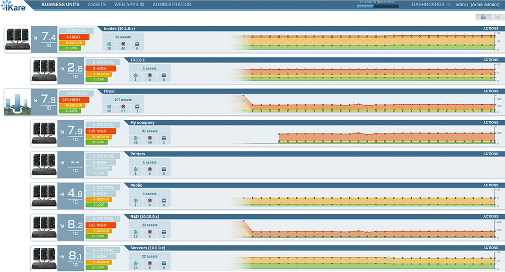
Task: Click the 145 HIGH badge in My company
Action: pyautogui.click(x=100, y=131)
